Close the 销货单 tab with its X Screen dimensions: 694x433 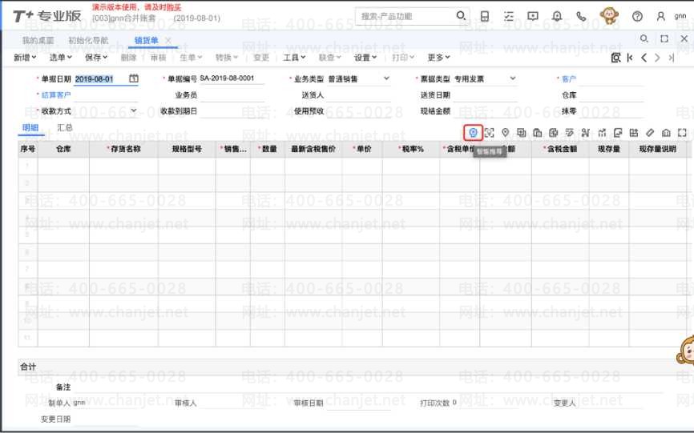pyautogui.click(x=168, y=40)
